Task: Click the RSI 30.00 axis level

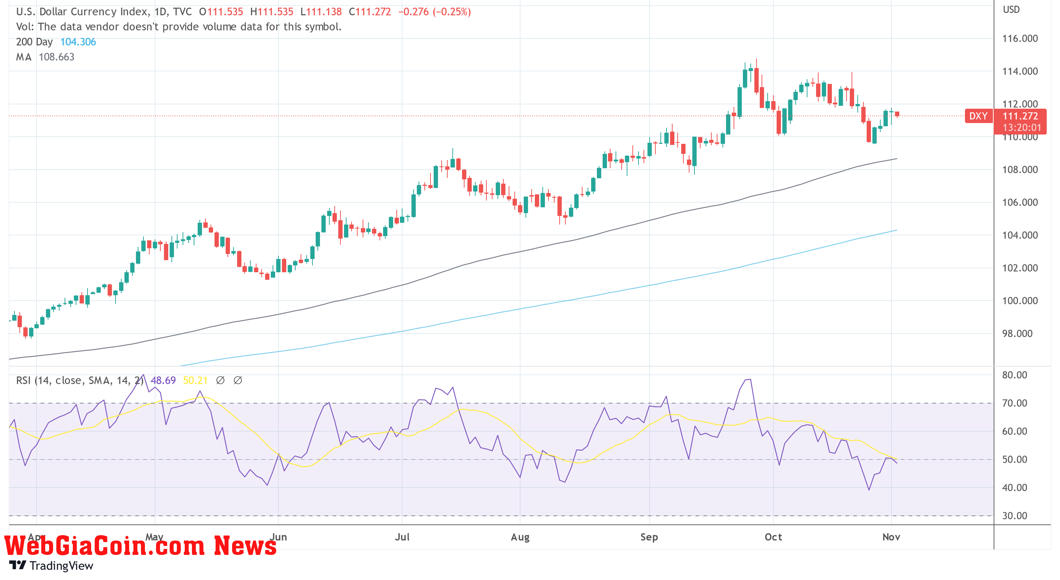Action: point(1014,516)
